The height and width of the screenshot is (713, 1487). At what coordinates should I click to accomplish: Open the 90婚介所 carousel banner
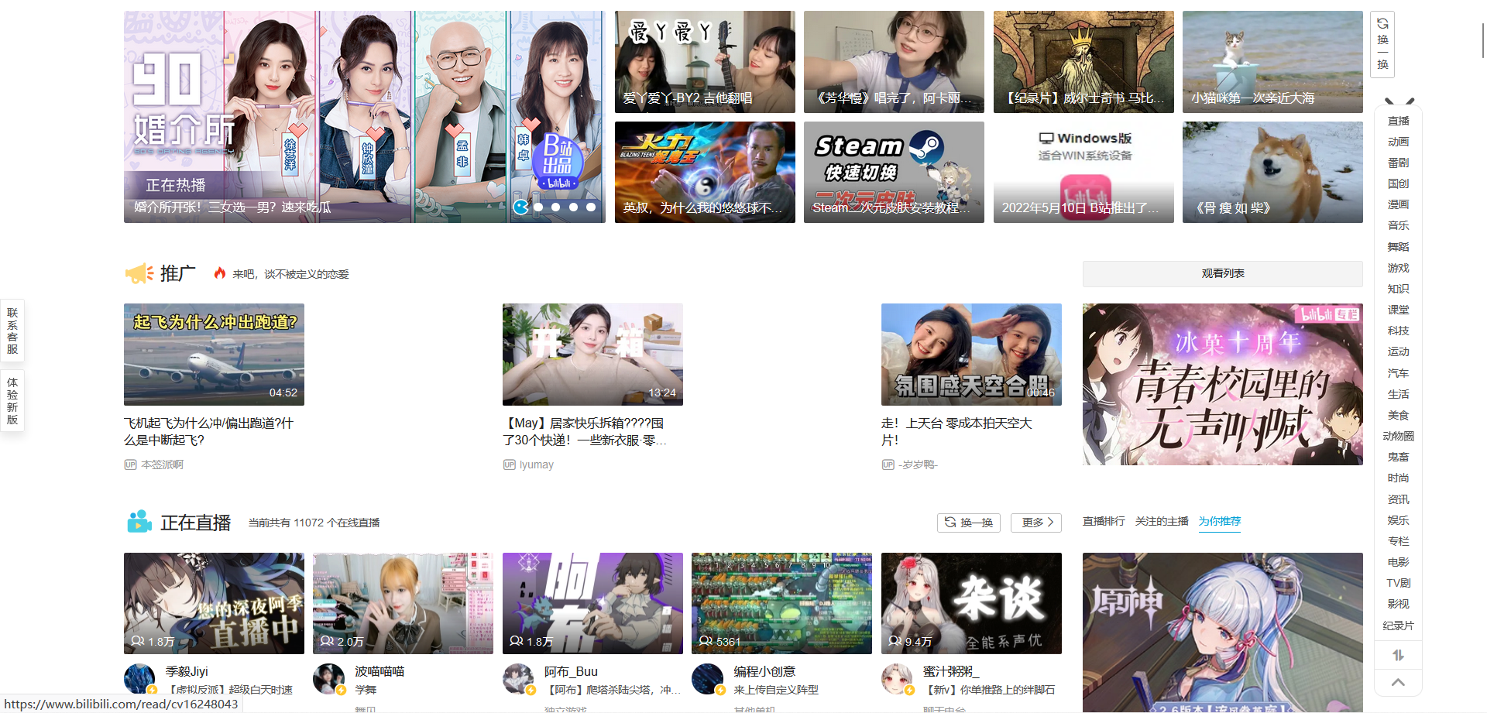(364, 117)
